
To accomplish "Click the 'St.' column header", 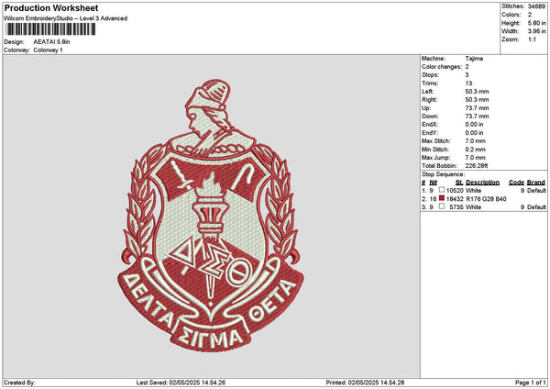I will click(x=459, y=183).
